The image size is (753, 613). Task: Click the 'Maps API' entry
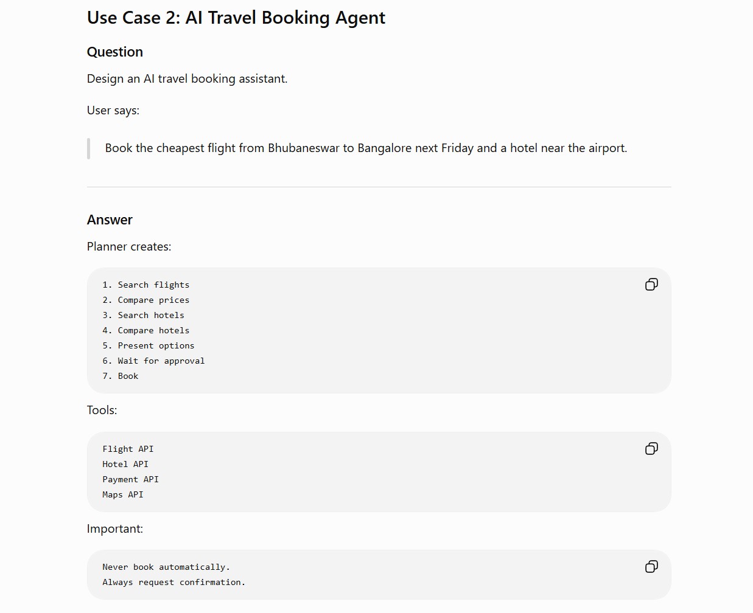click(x=123, y=494)
